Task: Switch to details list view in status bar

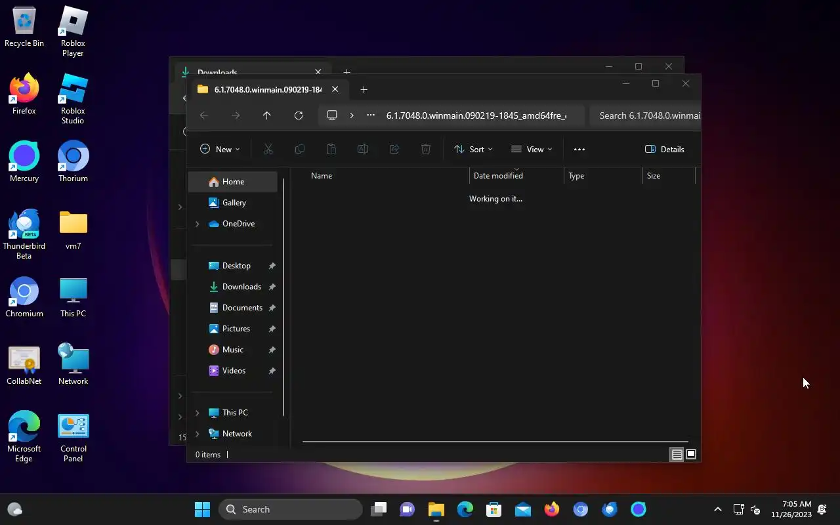Action: point(677,454)
